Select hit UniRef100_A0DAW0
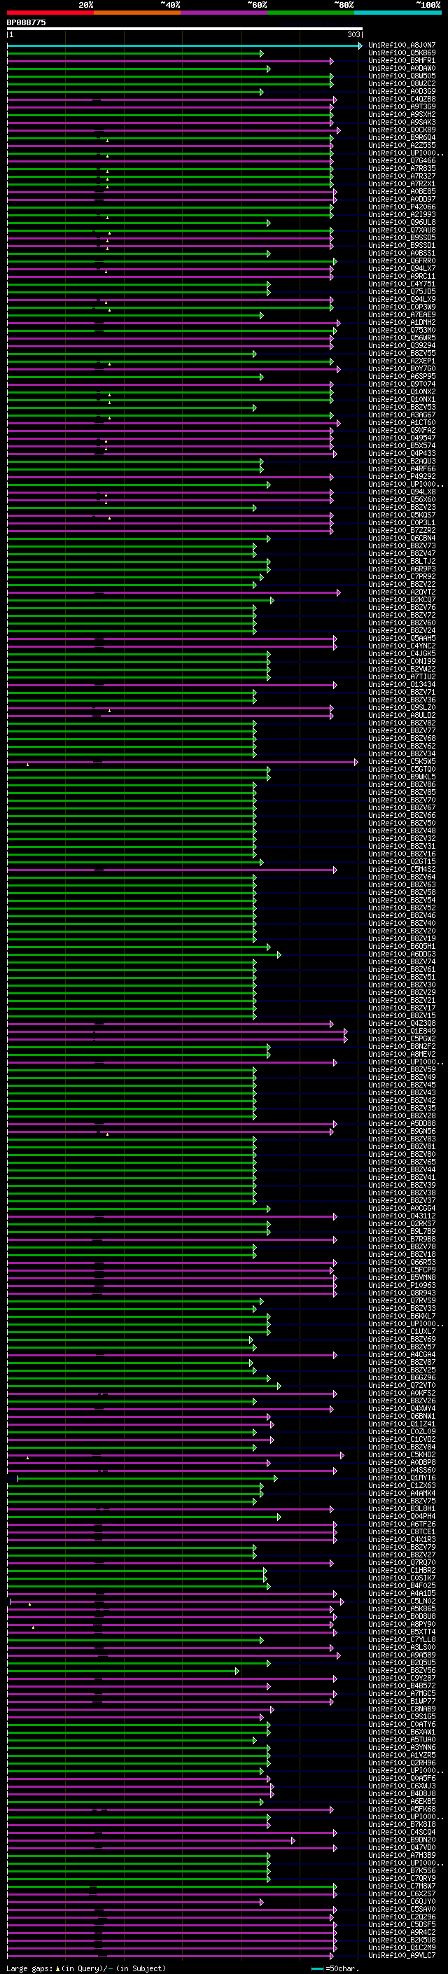 tap(401, 68)
